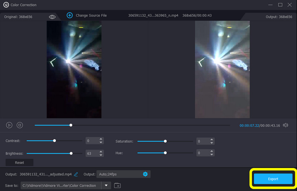Reset all color adjustments
The width and height of the screenshot is (297, 191).
click(x=19, y=162)
